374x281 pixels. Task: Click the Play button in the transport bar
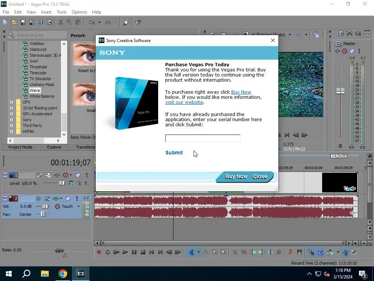pyautogui.click(x=125, y=252)
